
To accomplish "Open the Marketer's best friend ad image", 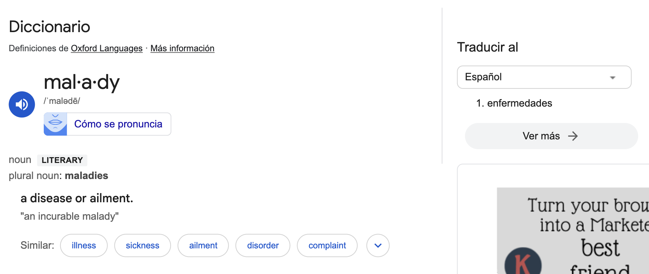I will coord(573,231).
